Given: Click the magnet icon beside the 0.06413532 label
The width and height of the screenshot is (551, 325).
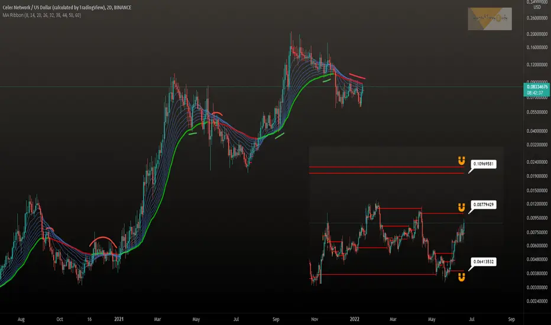Looking at the screenshot, I should pyautogui.click(x=461, y=278).
